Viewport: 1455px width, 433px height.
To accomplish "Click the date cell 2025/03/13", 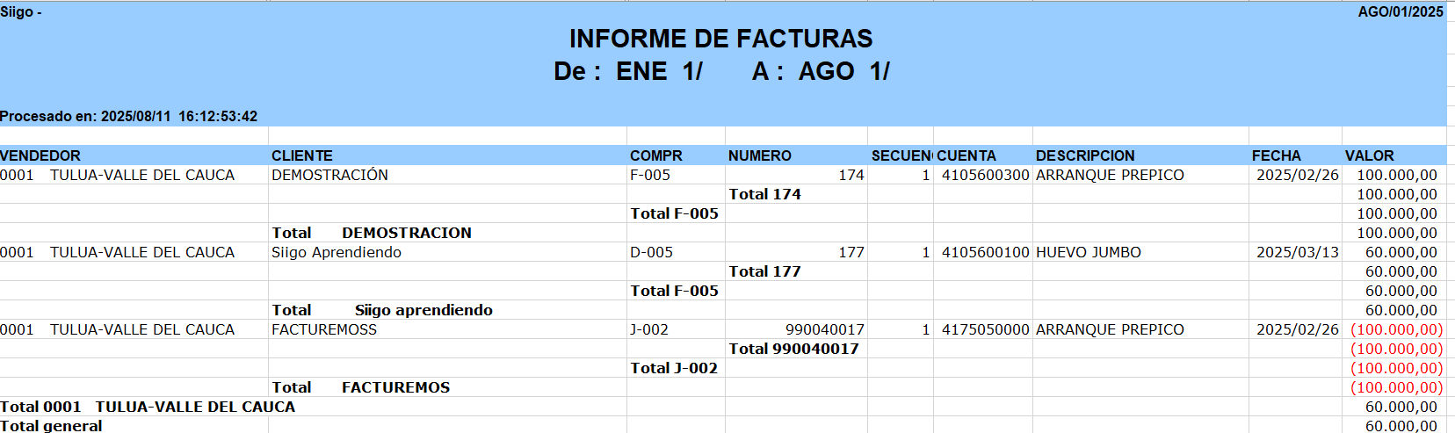I will tap(1297, 252).
